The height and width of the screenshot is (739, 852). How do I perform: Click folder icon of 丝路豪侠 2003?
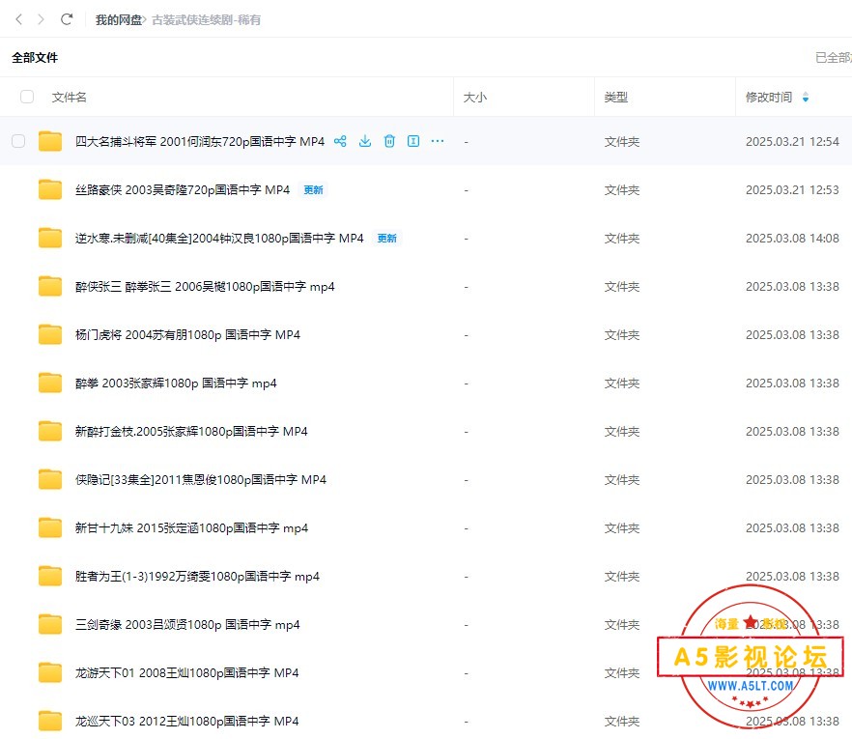coord(50,189)
